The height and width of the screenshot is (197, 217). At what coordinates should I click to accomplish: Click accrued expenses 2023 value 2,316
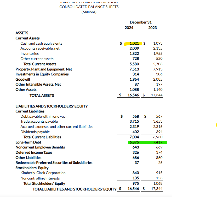tap(158, 127)
